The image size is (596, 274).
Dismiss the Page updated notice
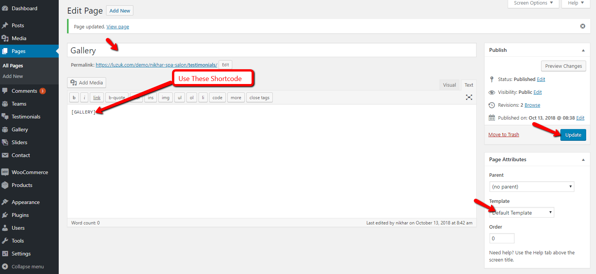[583, 26]
